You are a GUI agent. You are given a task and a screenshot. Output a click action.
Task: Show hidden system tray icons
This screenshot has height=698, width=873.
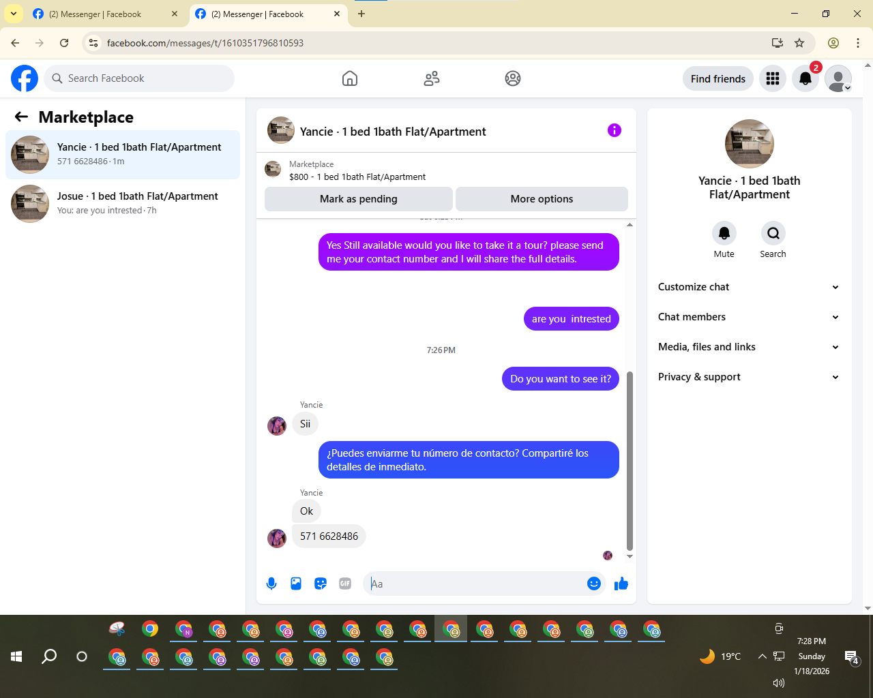[762, 656]
